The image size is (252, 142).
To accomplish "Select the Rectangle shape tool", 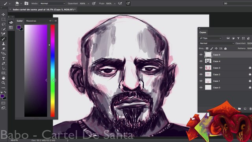I will (x=3, y=73).
